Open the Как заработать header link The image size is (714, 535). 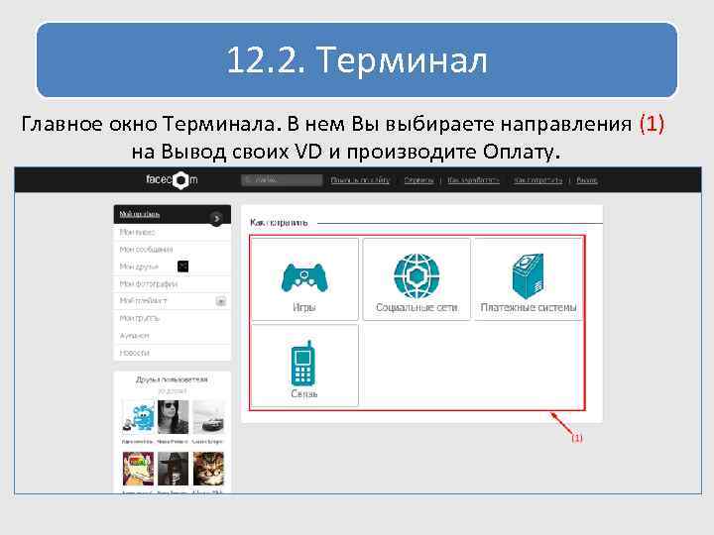click(x=474, y=180)
